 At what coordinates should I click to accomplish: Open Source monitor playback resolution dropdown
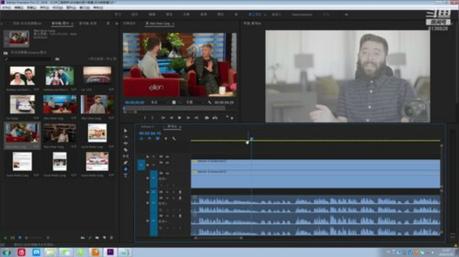pos(194,102)
